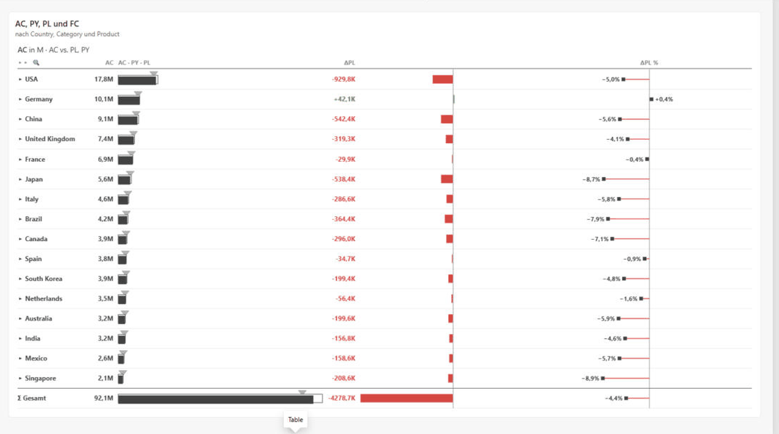Sort by the ΔPL column header
This screenshot has height=434, width=779.
tap(350, 63)
